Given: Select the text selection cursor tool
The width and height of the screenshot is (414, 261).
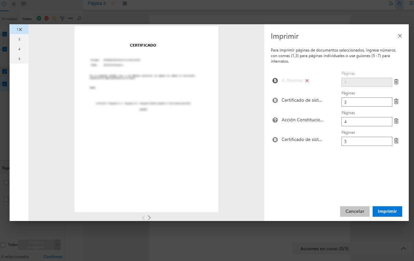Looking at the screenshot, I should point(391,4).
